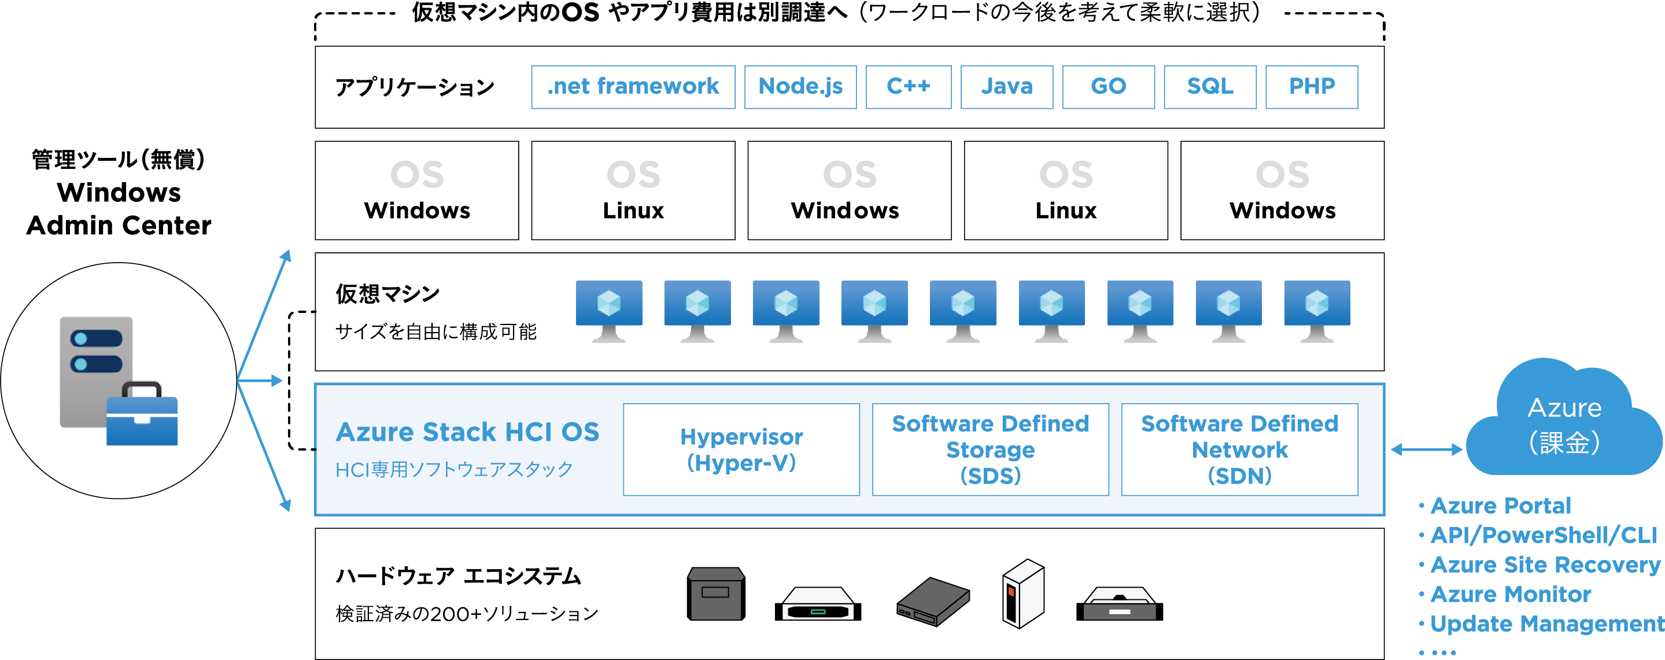1665x660 pixels.
Task: Click the '仮想マシン内のOS やアプリ費用は別調達へ' header text
Action: point(630,12)
